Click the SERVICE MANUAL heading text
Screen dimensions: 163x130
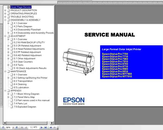(109, 35)
